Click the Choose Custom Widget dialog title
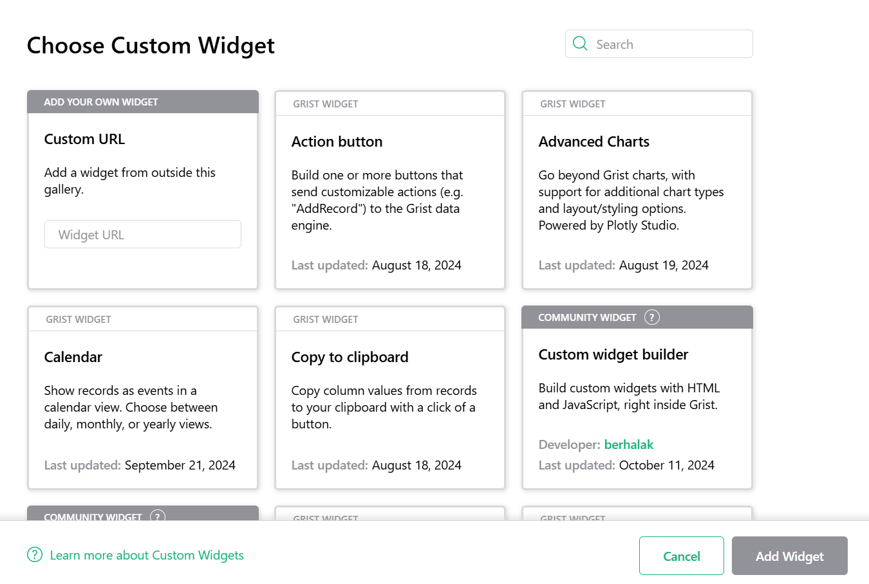 [151, 45]
